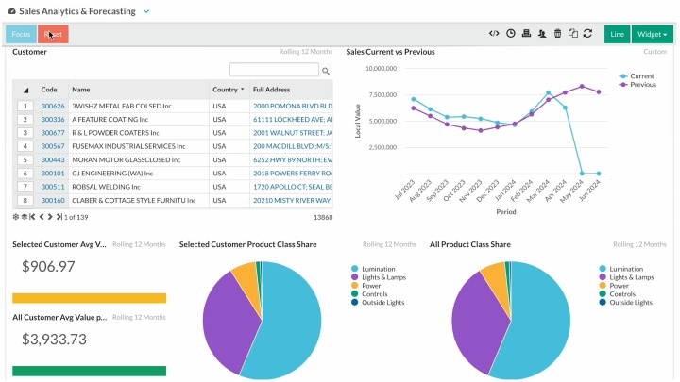This screenshot has height=382, width=680.
Task: Toggle Current series in line chart legend
Action: tap(637, 75)
